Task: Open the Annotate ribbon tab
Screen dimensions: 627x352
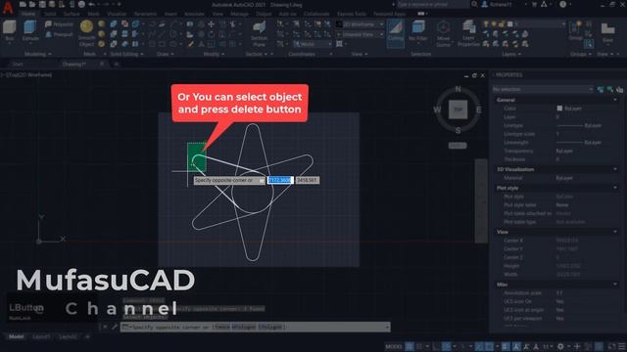Action: coord(194,14)
